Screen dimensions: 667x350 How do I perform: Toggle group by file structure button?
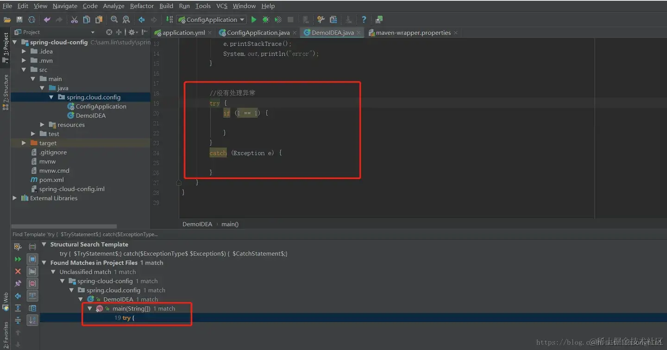[x=32, y=283]
